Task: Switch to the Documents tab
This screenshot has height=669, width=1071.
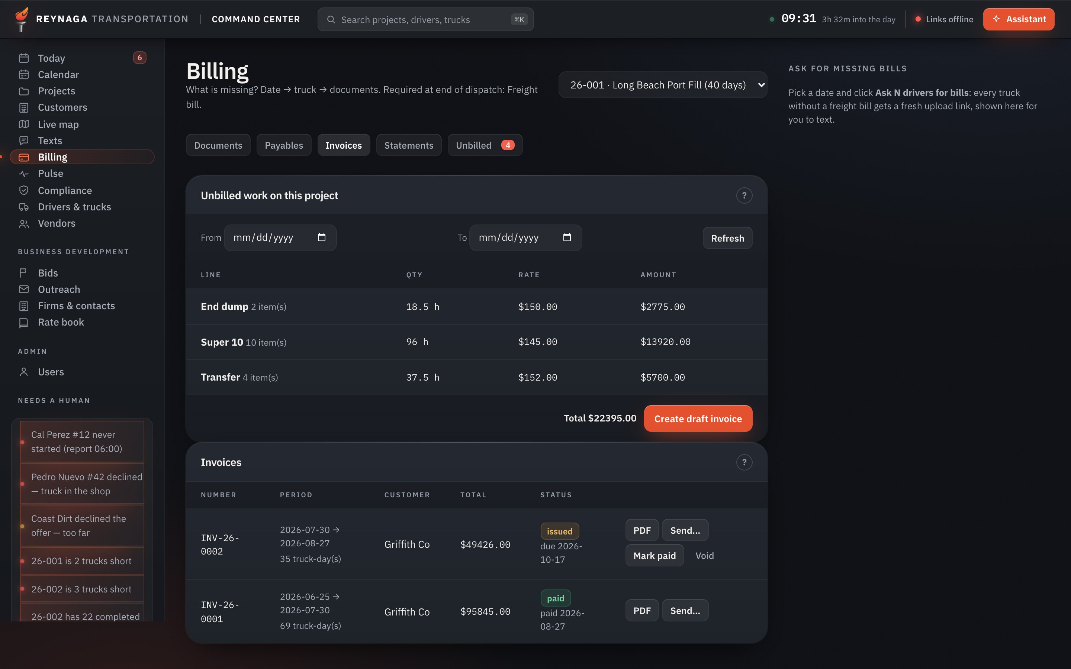Action: 218,145
